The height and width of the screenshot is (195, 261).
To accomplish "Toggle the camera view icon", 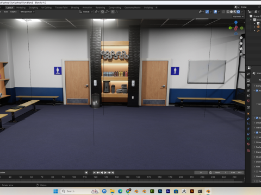I will [241, 49].
